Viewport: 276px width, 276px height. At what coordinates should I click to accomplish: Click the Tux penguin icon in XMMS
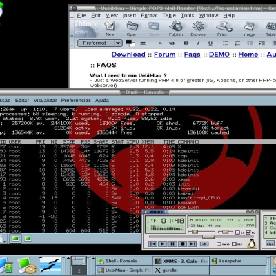(x=252, y=243)
